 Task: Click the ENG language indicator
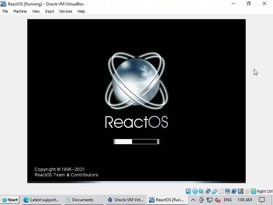click(x=228, y=200)
